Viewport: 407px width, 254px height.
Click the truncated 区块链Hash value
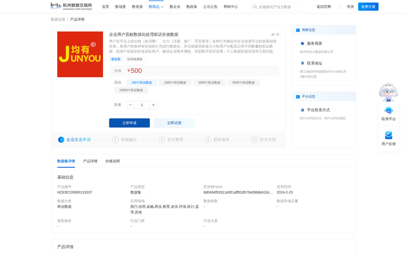238,192
